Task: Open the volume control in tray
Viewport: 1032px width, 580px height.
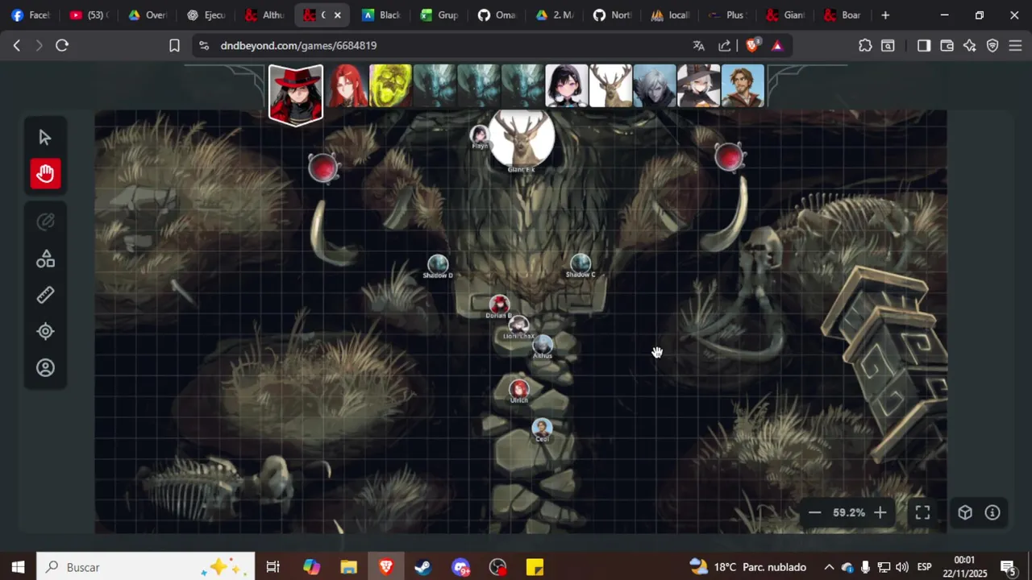Action: click(901, 567)
